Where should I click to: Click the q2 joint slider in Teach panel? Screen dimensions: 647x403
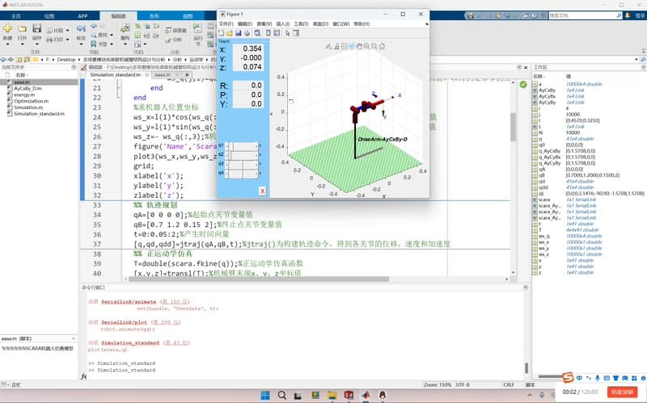pyautogui.click(x=243, y=155)
